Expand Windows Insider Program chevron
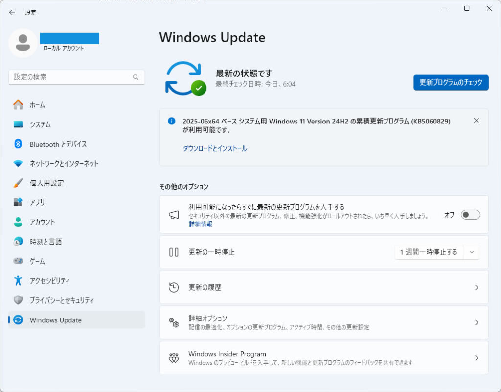The image size is (501, 392). 477,358
